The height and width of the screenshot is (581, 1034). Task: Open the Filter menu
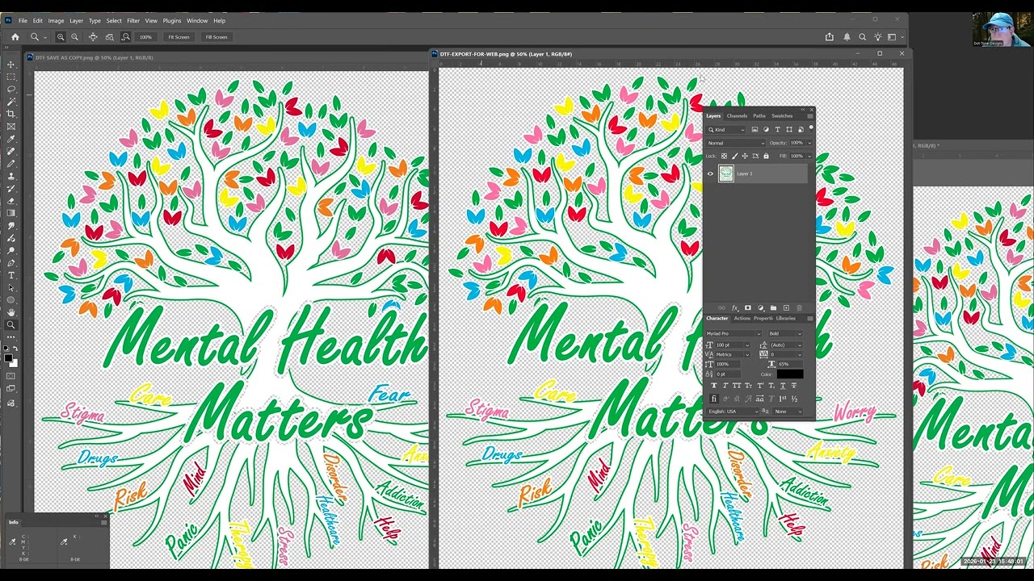(133, 21)
